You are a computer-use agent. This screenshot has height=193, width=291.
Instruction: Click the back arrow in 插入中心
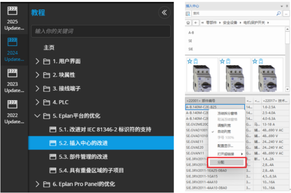[x=196, y=22]
